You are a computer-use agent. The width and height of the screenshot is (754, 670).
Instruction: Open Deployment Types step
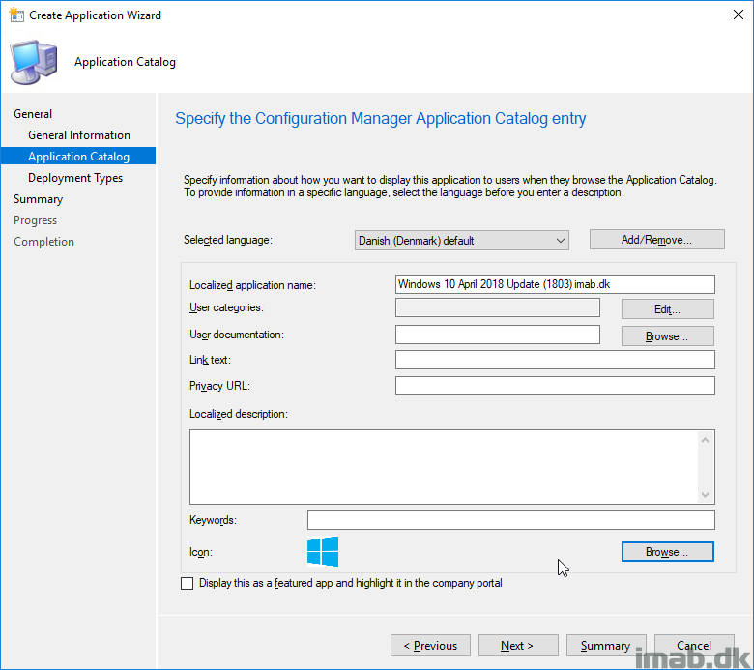[75, 178]
